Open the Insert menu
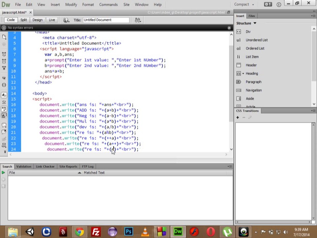317x238 pixels. point(55,4)
